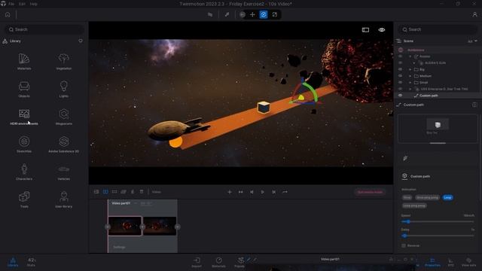This screenshot has height=271, width=482.
Task: Open Settings under Video part01
Action: 119,247
